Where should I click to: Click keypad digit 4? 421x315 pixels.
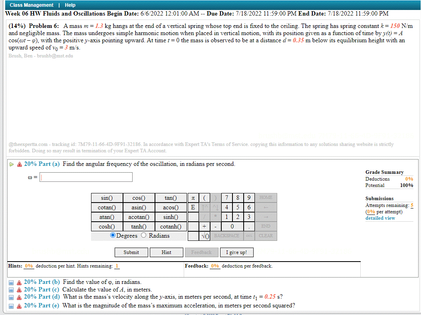(227, 207)
